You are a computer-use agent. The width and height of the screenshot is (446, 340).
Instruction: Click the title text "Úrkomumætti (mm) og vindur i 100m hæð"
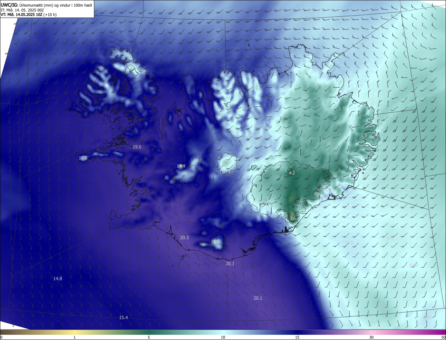[x=56, y=5]
